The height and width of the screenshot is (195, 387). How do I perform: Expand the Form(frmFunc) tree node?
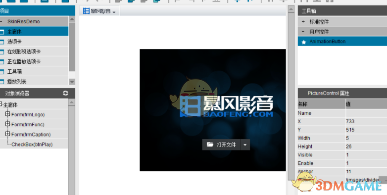click(x=7, y=124)
